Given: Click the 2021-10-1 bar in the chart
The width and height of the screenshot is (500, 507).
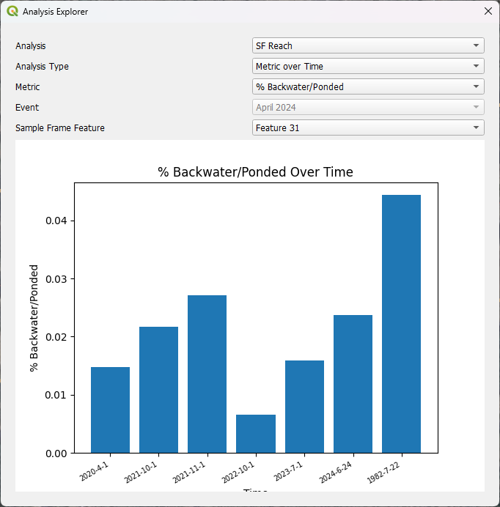Looking at the screenshot, I should pyautogui.click(x=158, y=390).
